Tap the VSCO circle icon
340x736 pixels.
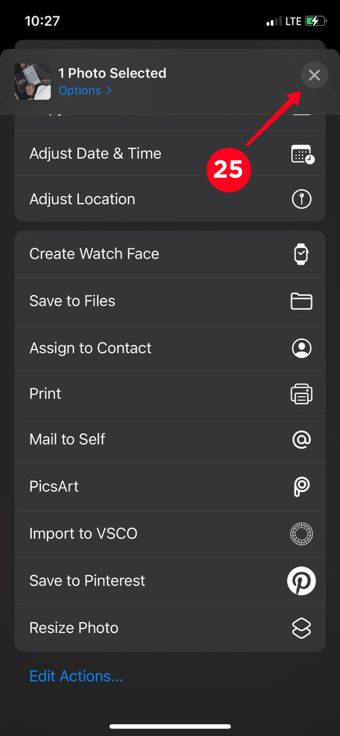[x=301, y=534]
